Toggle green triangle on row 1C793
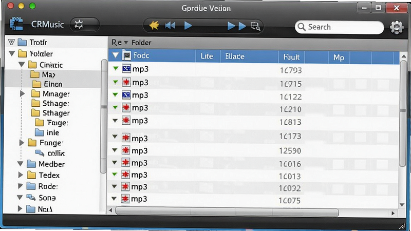 (115, 69)
